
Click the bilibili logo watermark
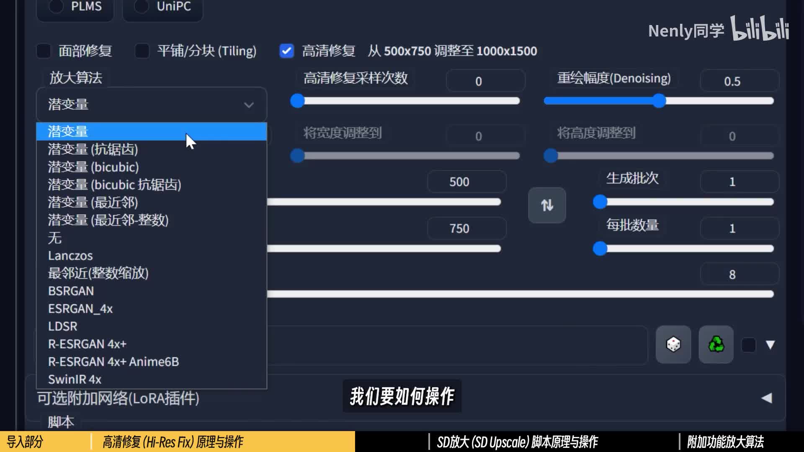tap(760, 28)
